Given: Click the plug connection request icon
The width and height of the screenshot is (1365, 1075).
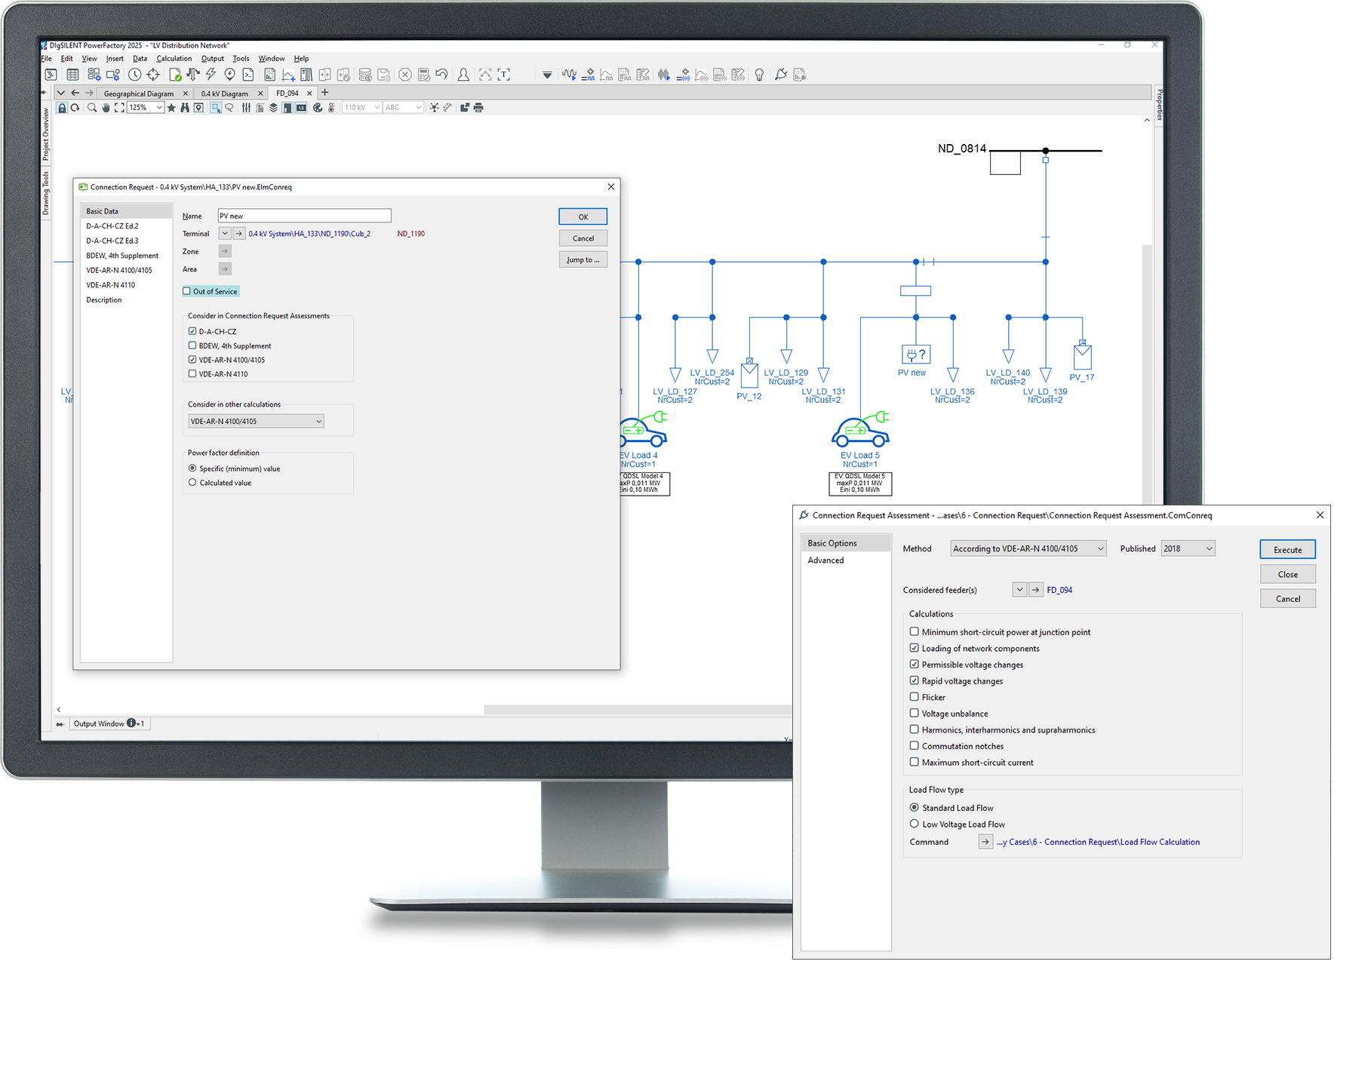Looking at the screenshot, I should tap(781, 74).
